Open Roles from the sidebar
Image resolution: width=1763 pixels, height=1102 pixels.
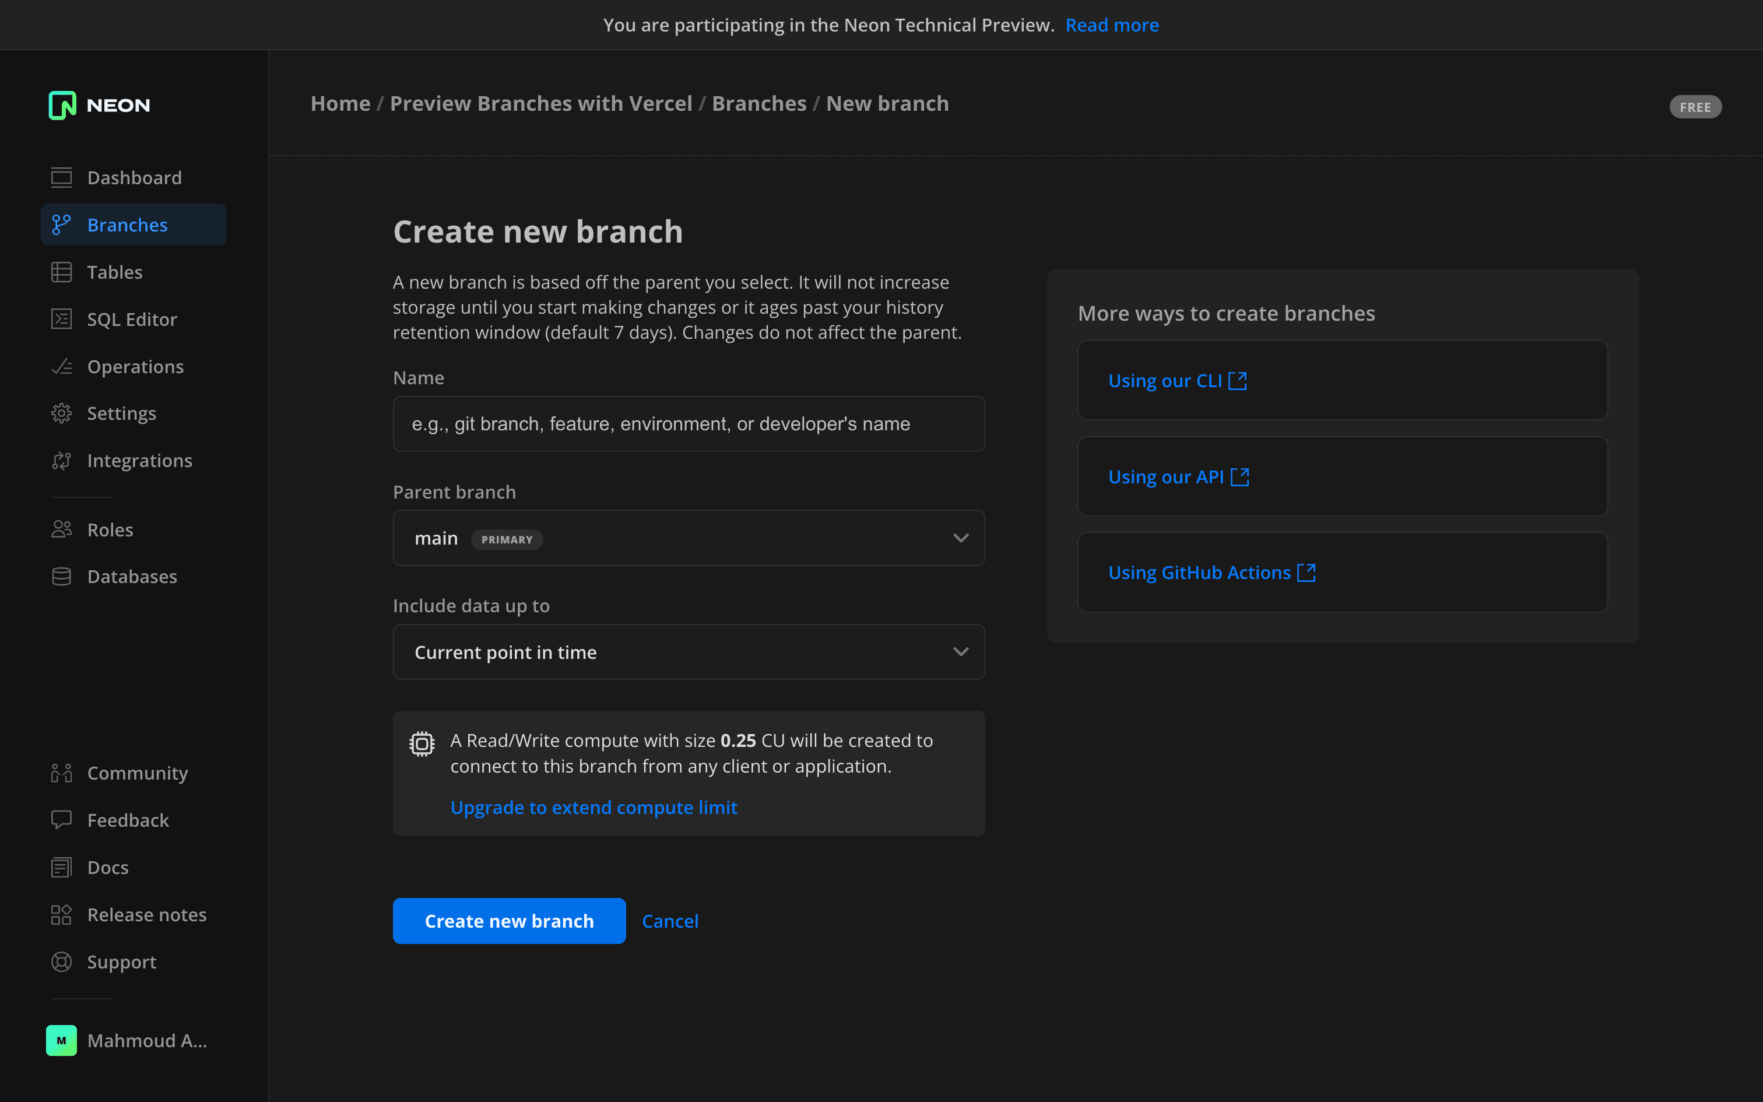110,530
